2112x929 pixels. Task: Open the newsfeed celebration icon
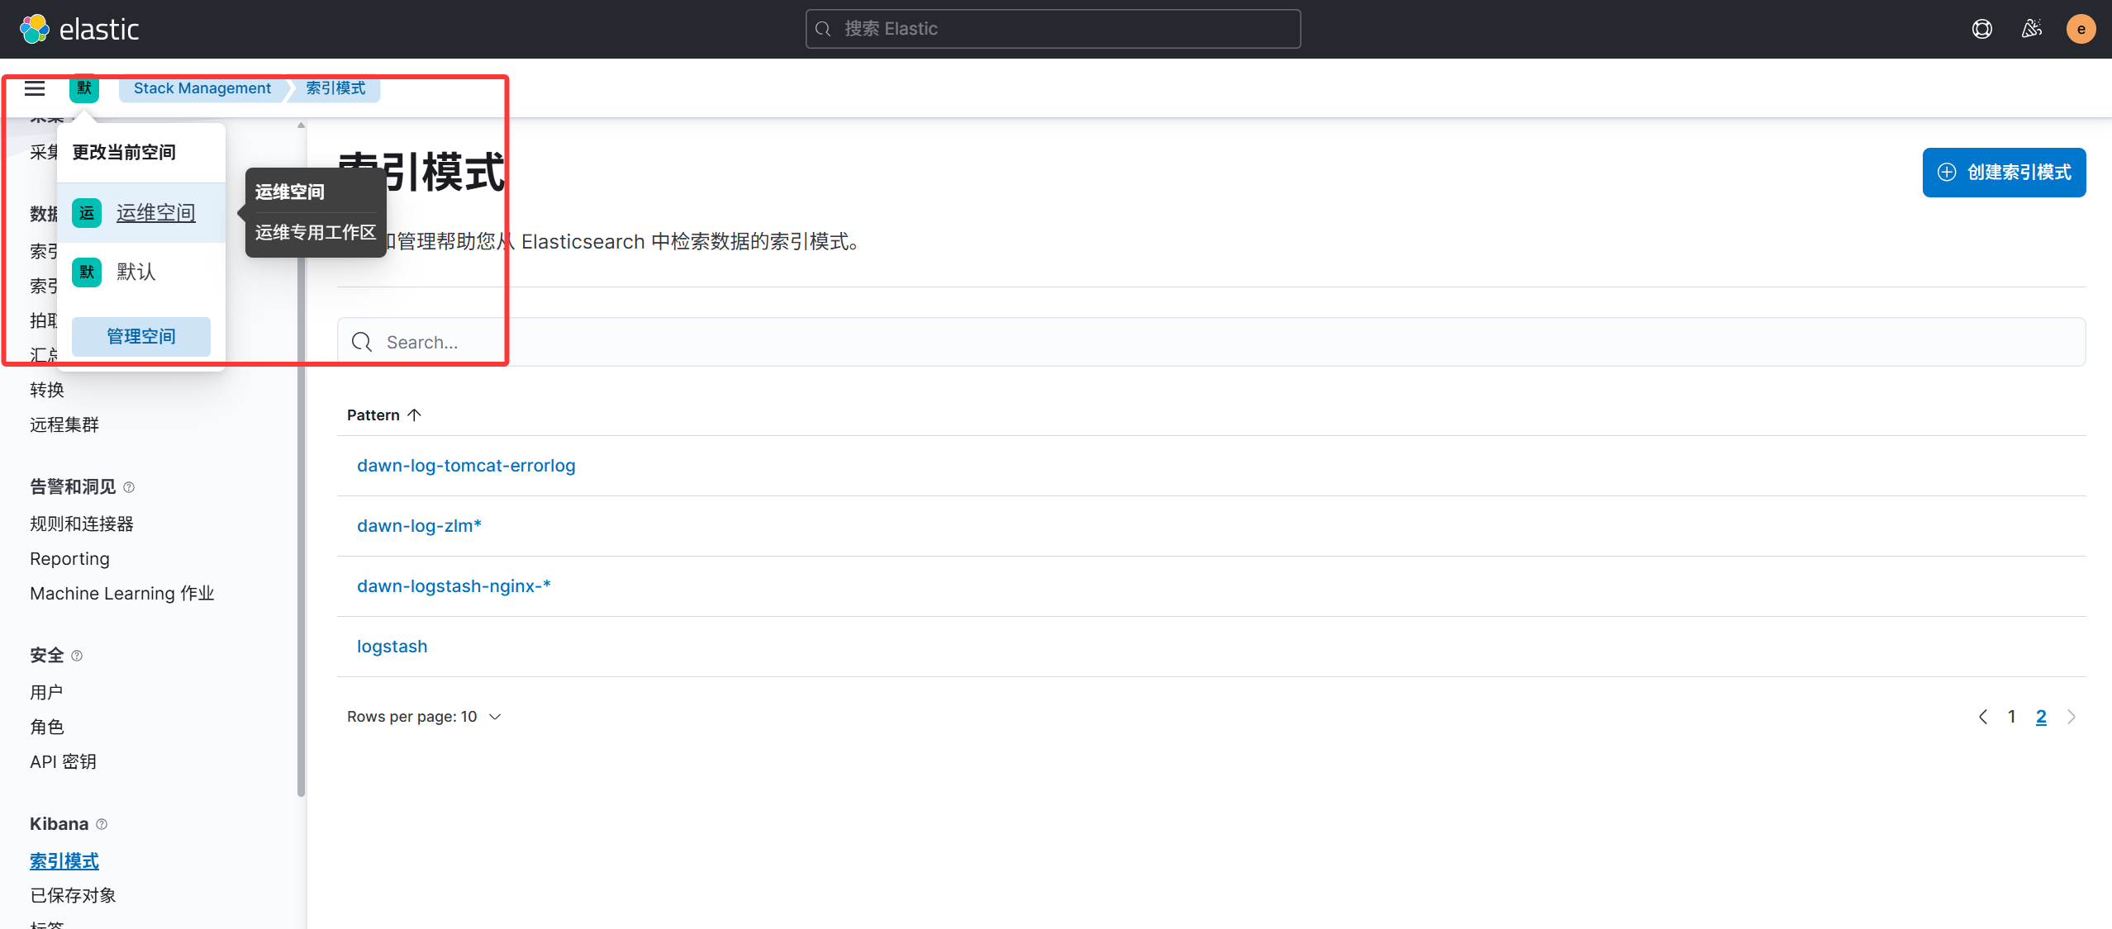2032,29
